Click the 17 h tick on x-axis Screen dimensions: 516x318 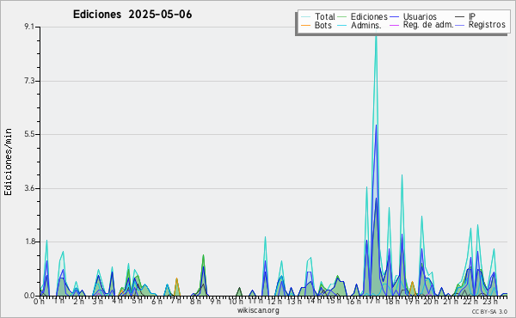372,301
